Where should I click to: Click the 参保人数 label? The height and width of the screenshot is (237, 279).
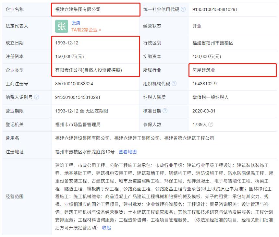pos(152,124)
